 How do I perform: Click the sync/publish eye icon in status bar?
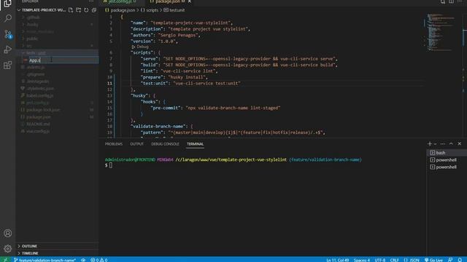[x=83, y=260]
